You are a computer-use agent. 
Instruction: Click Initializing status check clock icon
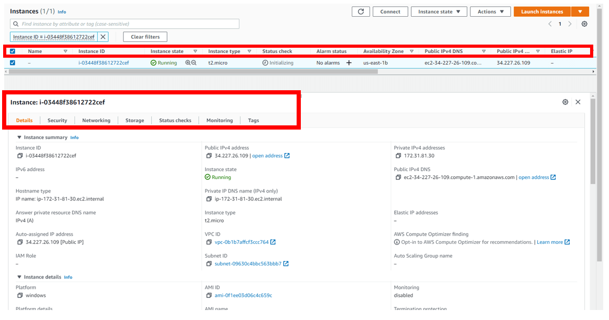pos(265,63)
